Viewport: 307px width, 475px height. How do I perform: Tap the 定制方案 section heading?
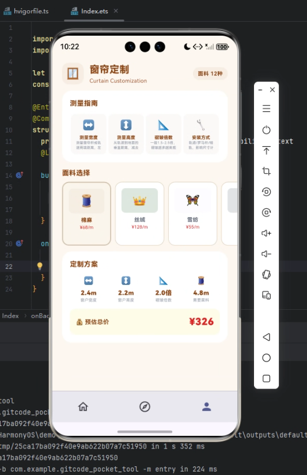84,264
